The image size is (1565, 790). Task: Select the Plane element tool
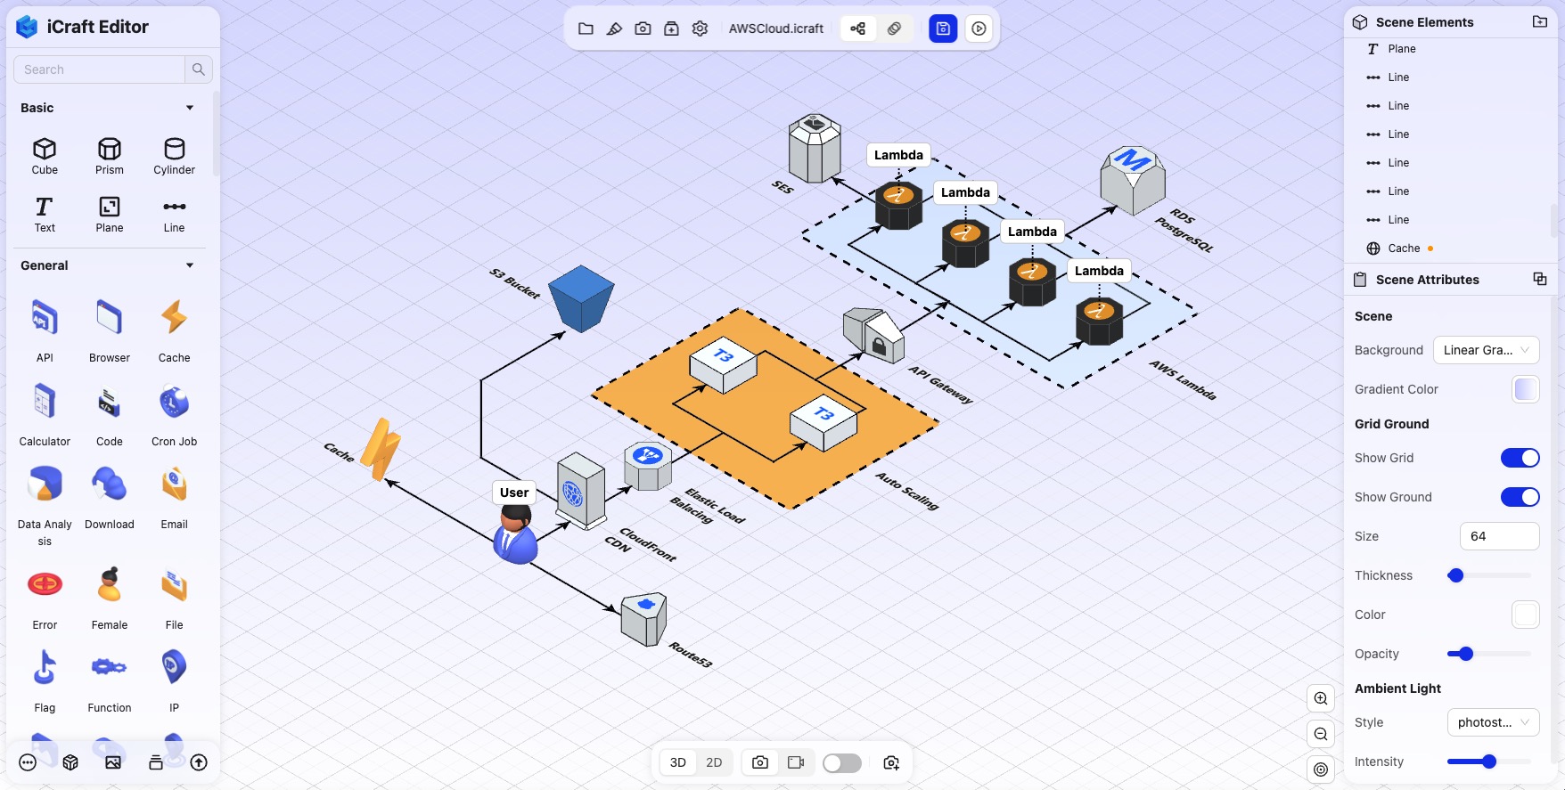[110, 215]
